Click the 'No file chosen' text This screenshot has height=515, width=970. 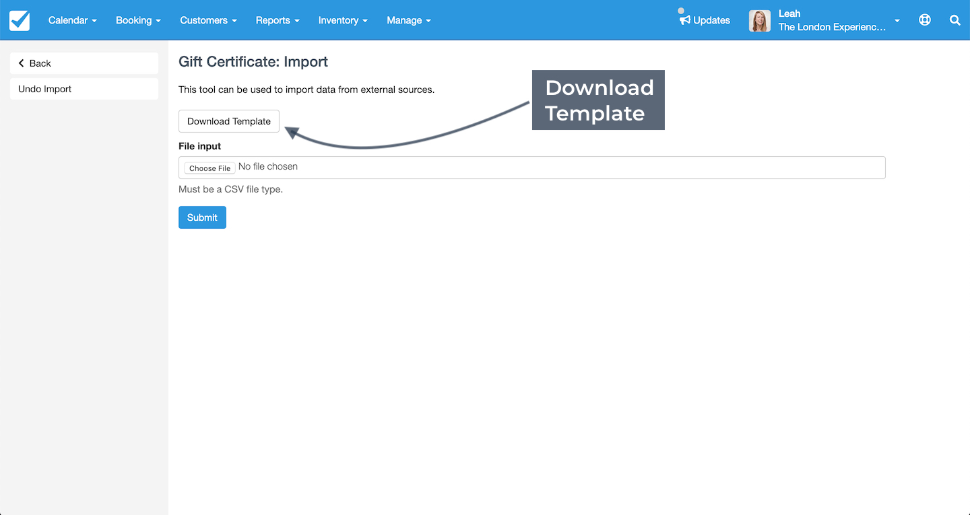click(x=268, y=166)
